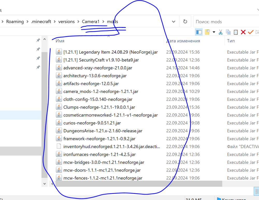Image resolution: width=259 pixels, height=200 pixels.
Task: Click date "22.09.2024 10:29" cell
Action: pos(183,91)
